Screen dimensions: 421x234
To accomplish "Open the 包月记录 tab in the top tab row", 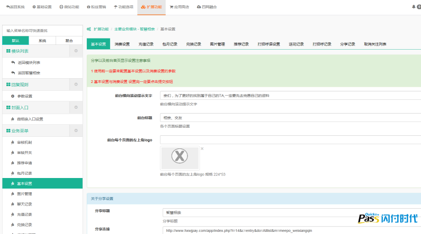I will point(169,44).
